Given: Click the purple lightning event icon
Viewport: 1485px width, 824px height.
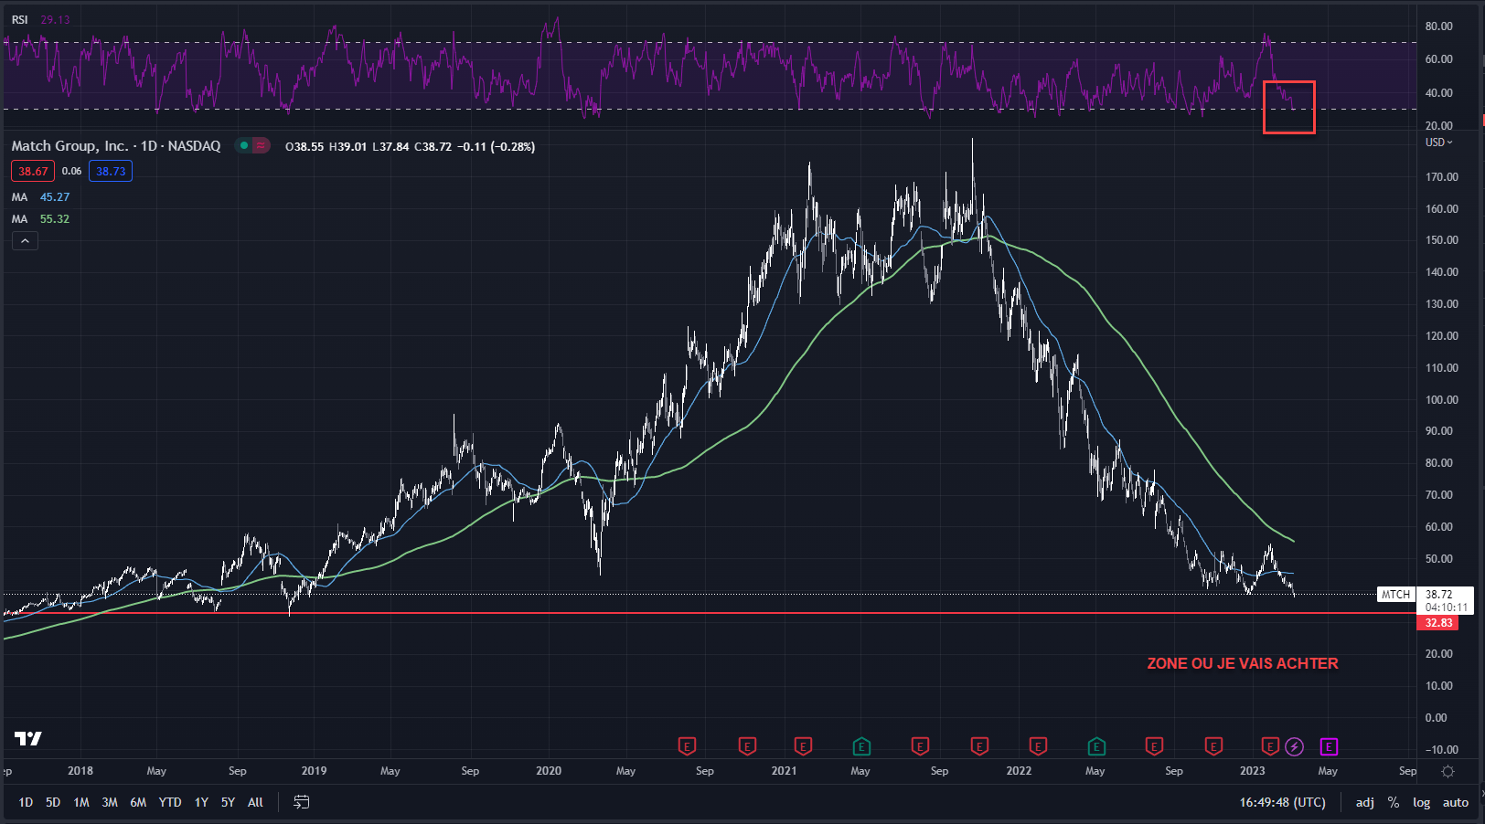Looking at the screenshot, I should (x=1294, y=747).
